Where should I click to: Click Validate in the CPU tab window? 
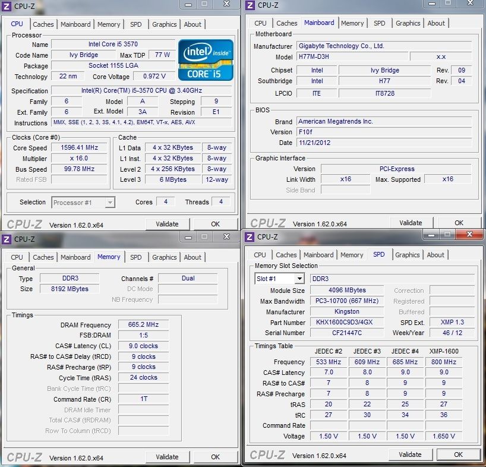pos(167,224)
